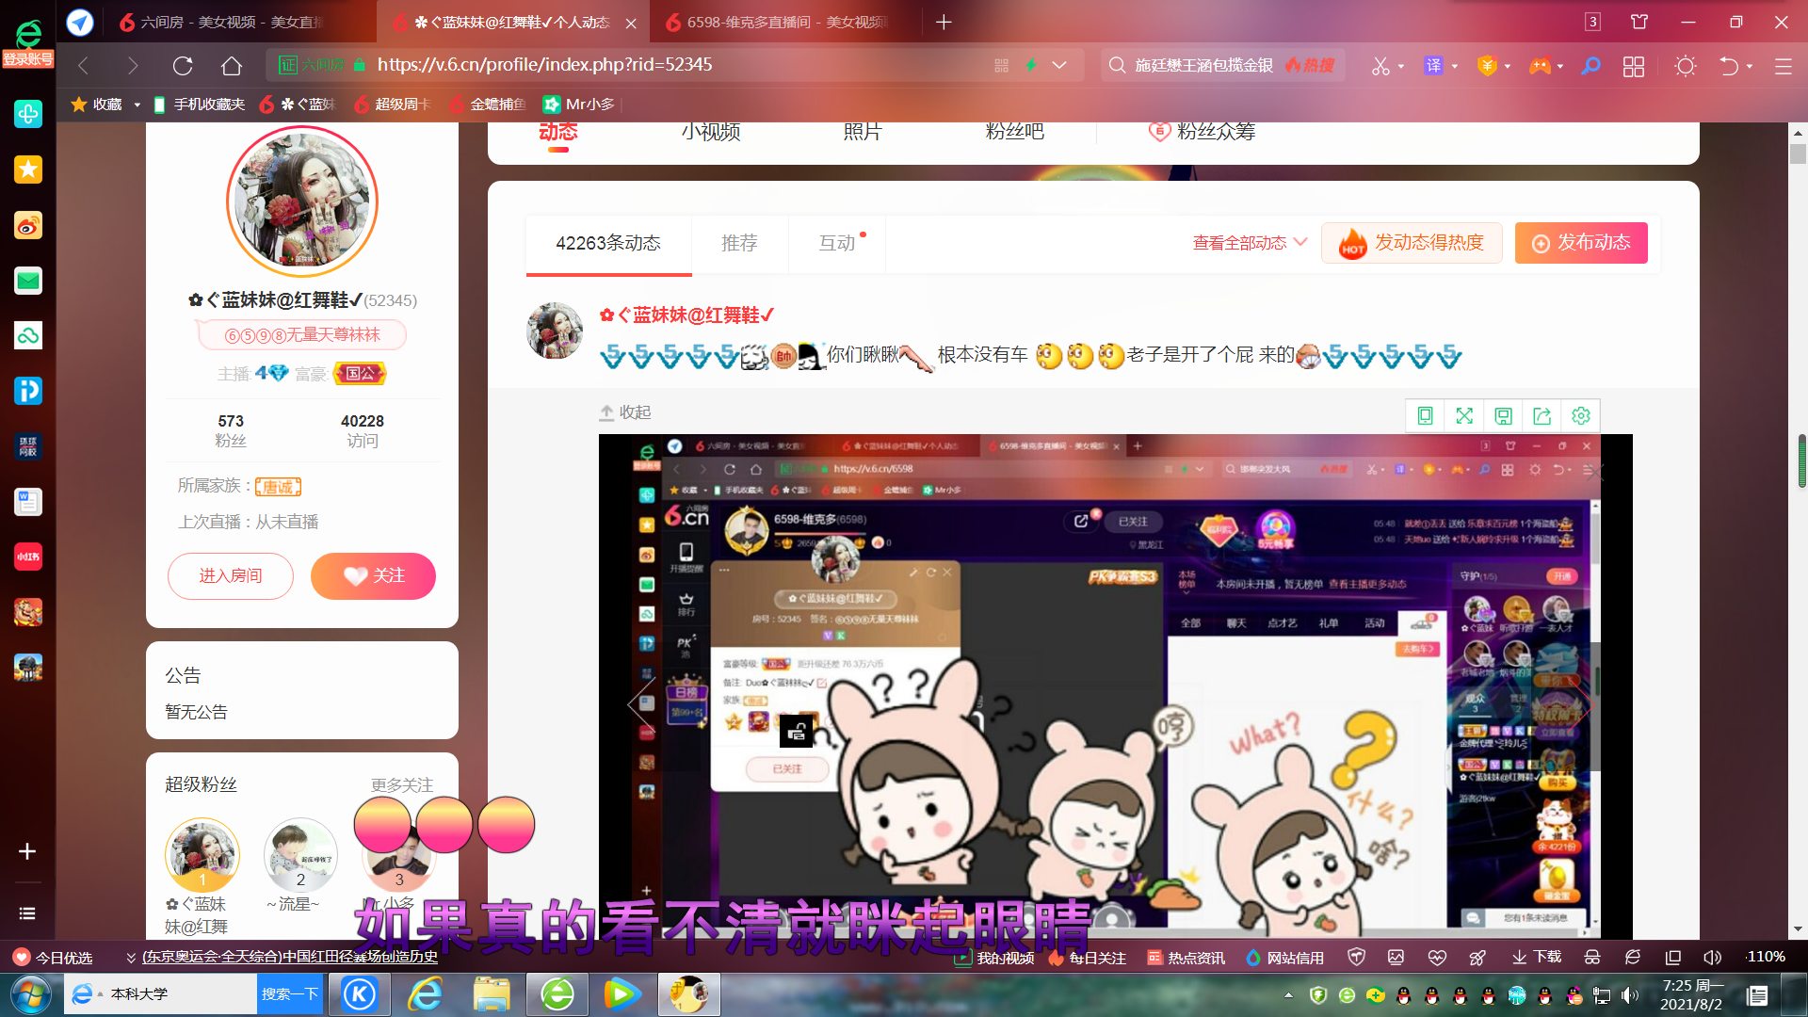
Task: Add a new sidebar app with plus
Action: click(x=27, y=851)
